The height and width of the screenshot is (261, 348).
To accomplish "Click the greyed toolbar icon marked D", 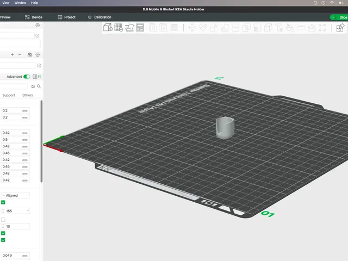I will (x=153, y=28).
